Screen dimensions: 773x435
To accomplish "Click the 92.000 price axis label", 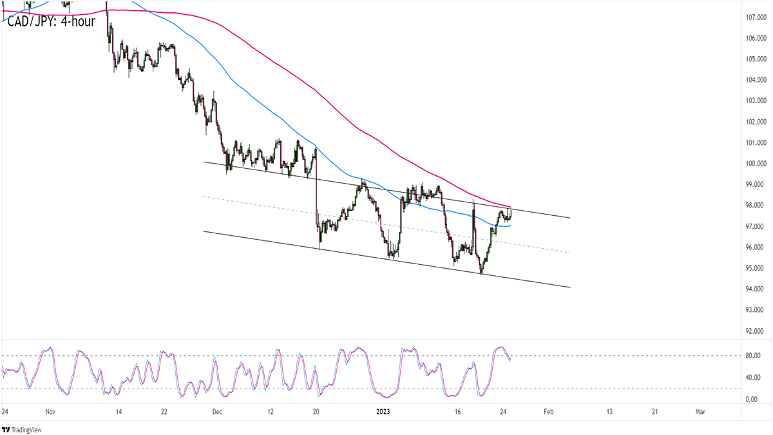I will (x=752, y=331).
